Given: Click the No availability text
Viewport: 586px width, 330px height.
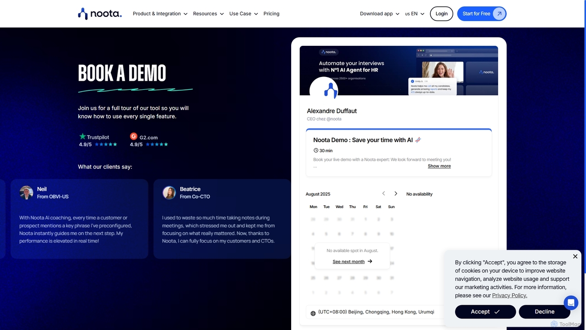Looking at the screenshot, I should (419, 194).
